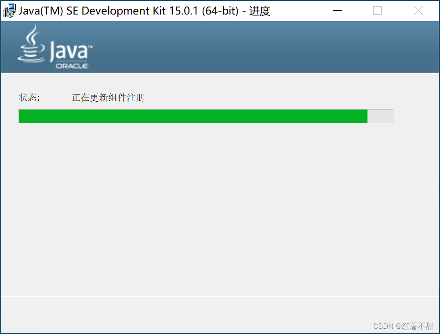Click the green filled progress bar portion
440x334 pixels.
tap(193, 116)
